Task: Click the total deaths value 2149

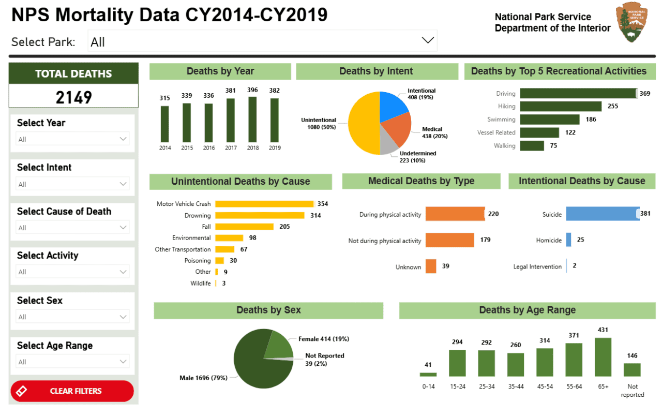Action: coord(73,97)
